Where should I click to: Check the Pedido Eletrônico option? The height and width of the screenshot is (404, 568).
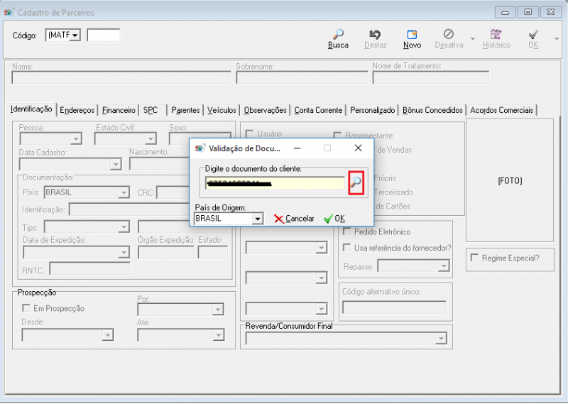[x=347, y=231]
